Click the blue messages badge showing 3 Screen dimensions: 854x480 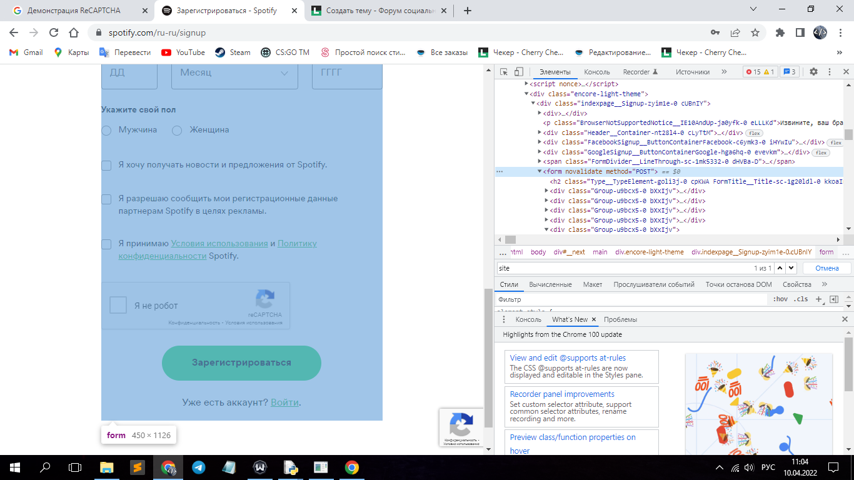tap(789, 72)
